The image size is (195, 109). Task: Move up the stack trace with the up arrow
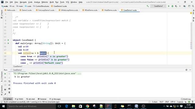coord(9,74)
